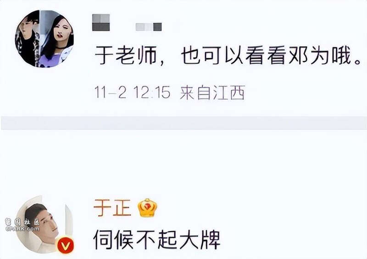Tap the orange V verified badge

tap(66, 245)
